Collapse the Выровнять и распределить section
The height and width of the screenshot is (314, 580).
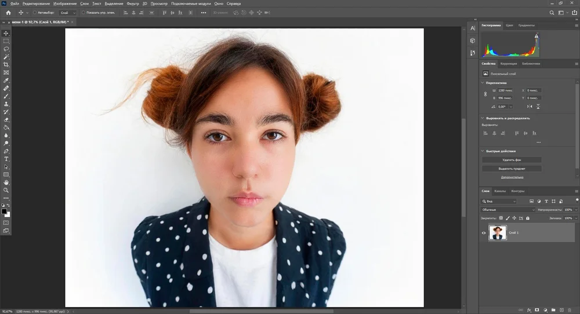pyautogui.click(x=483, y=118)
